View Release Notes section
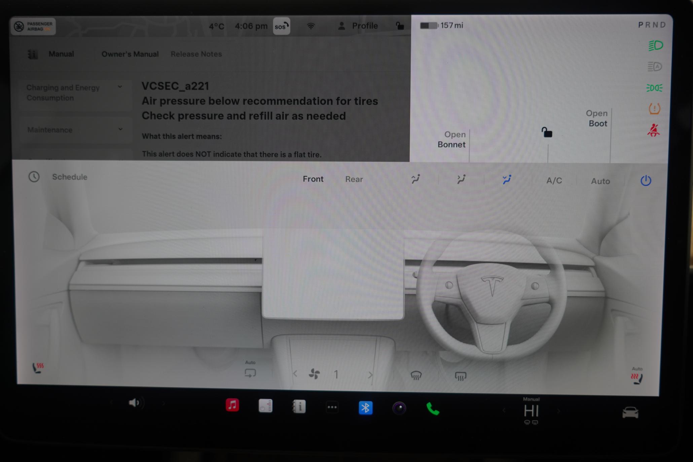Image resolution: width=693 pixels, height=462 pixels. pyautogui.click(x=196, y=54)
